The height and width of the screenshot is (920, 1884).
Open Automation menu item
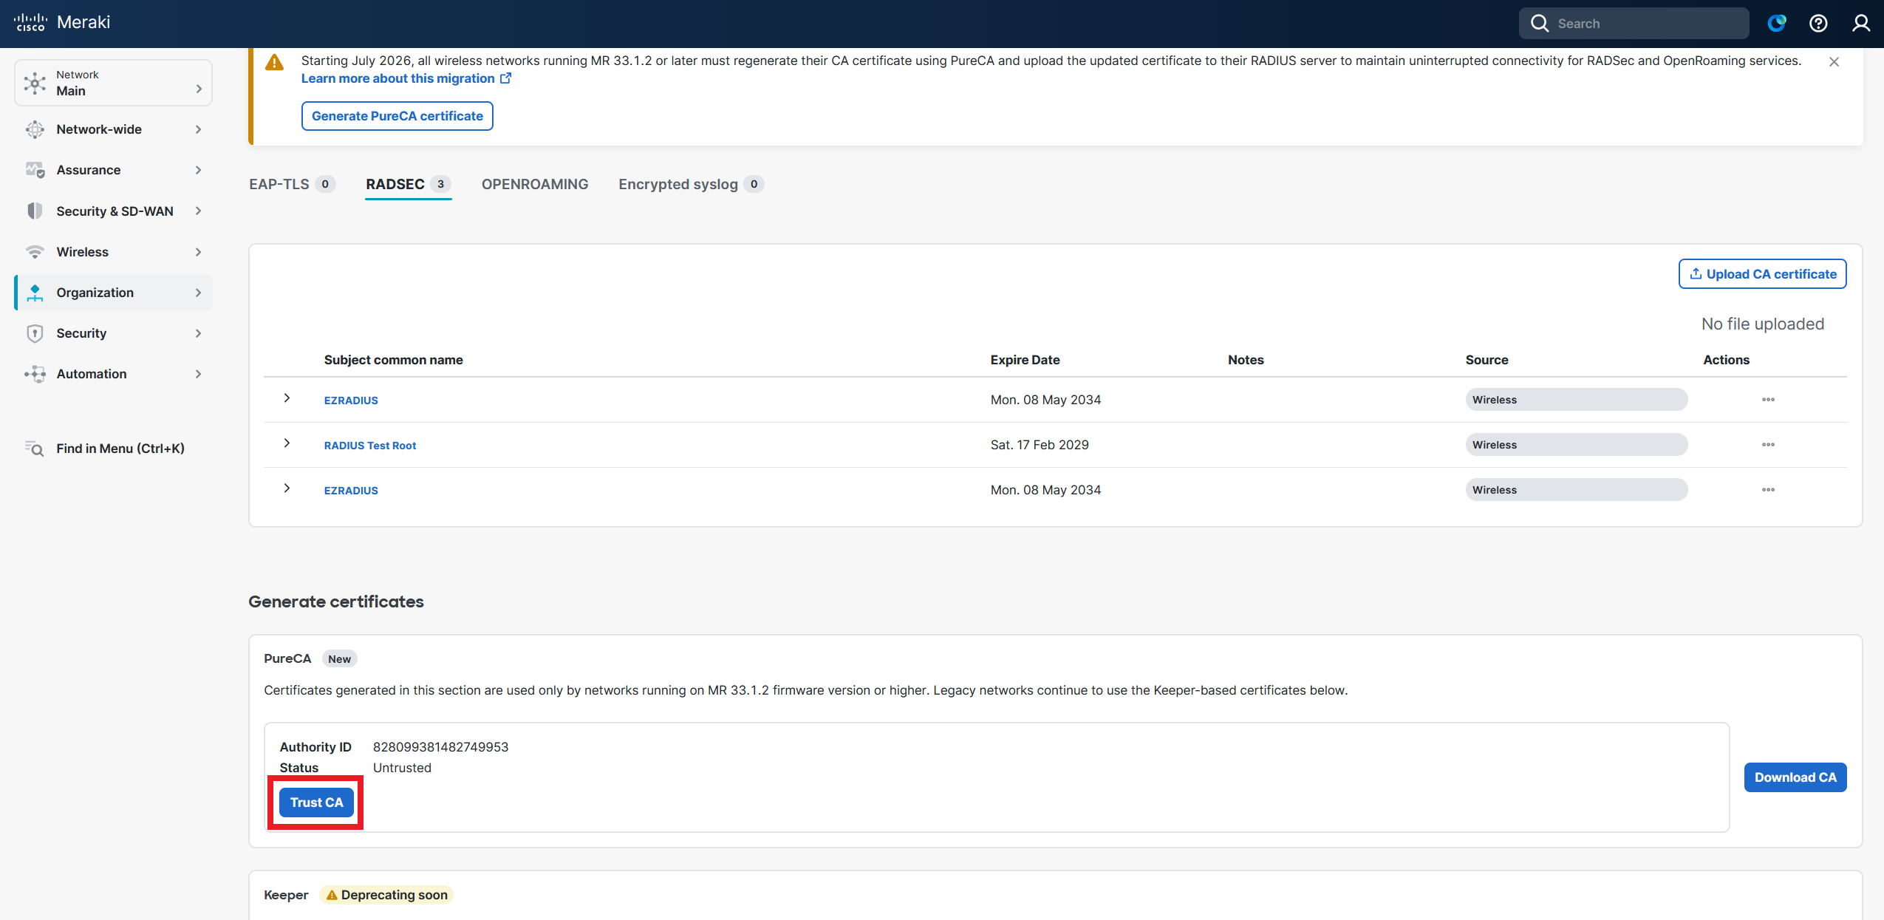coord(113,374)
